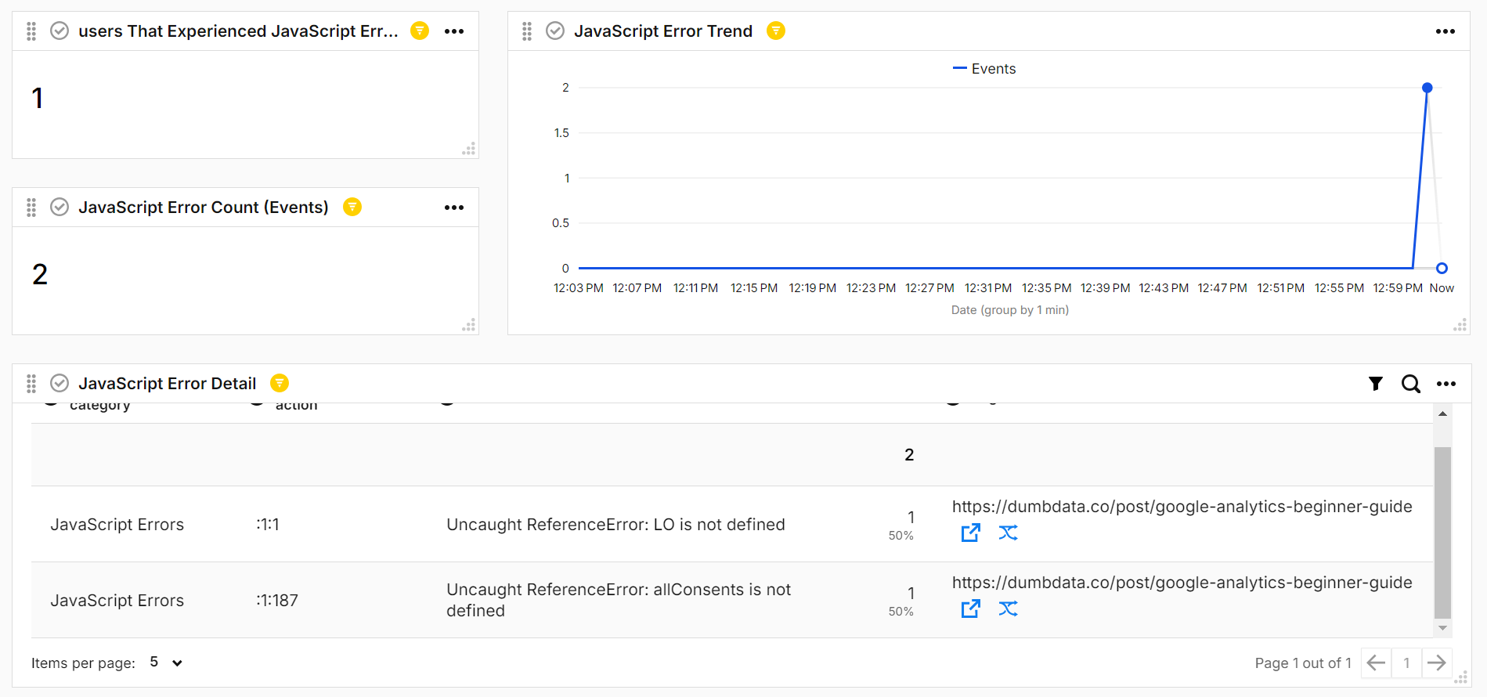Click the Now data point on the chart
Screen dimensions: 1487x697
point(1442,268)
